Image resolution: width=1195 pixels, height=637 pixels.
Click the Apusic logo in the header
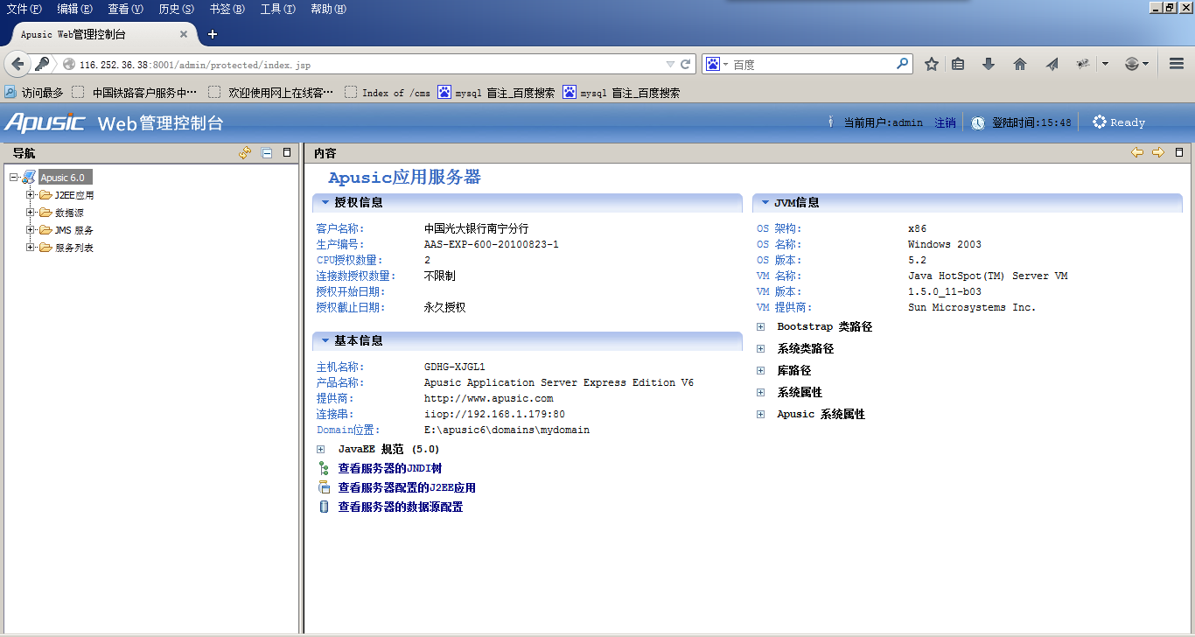pyautogui.click(x=45, y=122)
